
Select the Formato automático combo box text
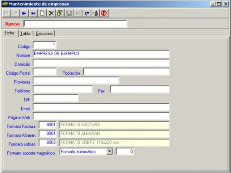point(78,152)
